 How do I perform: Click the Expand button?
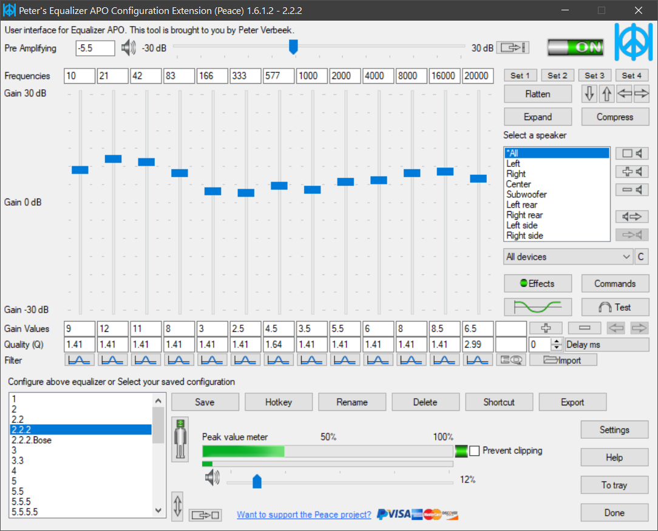[538, 117]
